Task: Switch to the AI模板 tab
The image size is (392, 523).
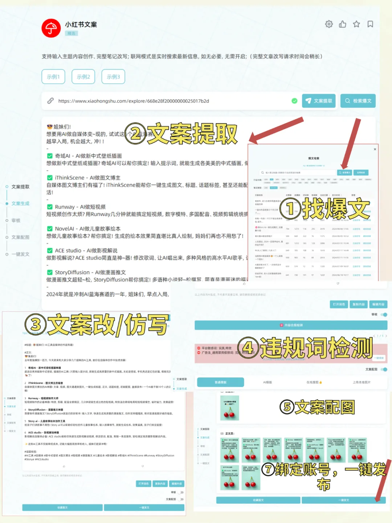Action: coord(267,382)
